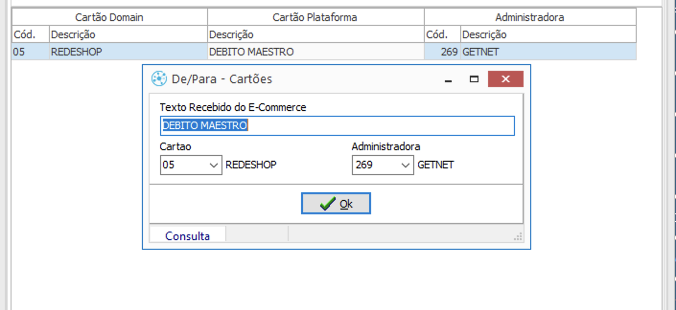Open the Administradora code dropdown
The height and width of the screenshot is (310, 676).
406,165
